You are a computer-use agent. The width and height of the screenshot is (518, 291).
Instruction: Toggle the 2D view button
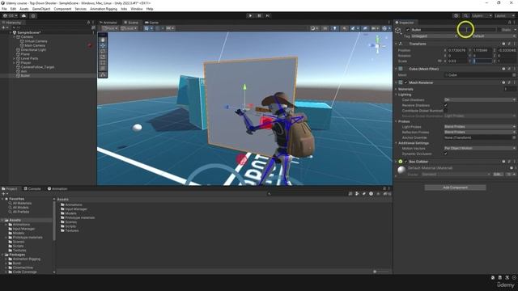point(325,28)
